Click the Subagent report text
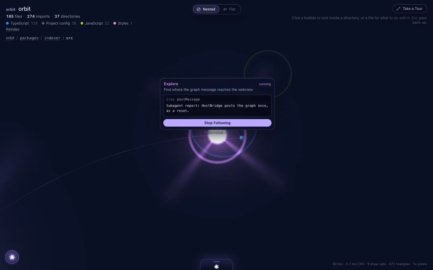 click(x=217, y=108)
